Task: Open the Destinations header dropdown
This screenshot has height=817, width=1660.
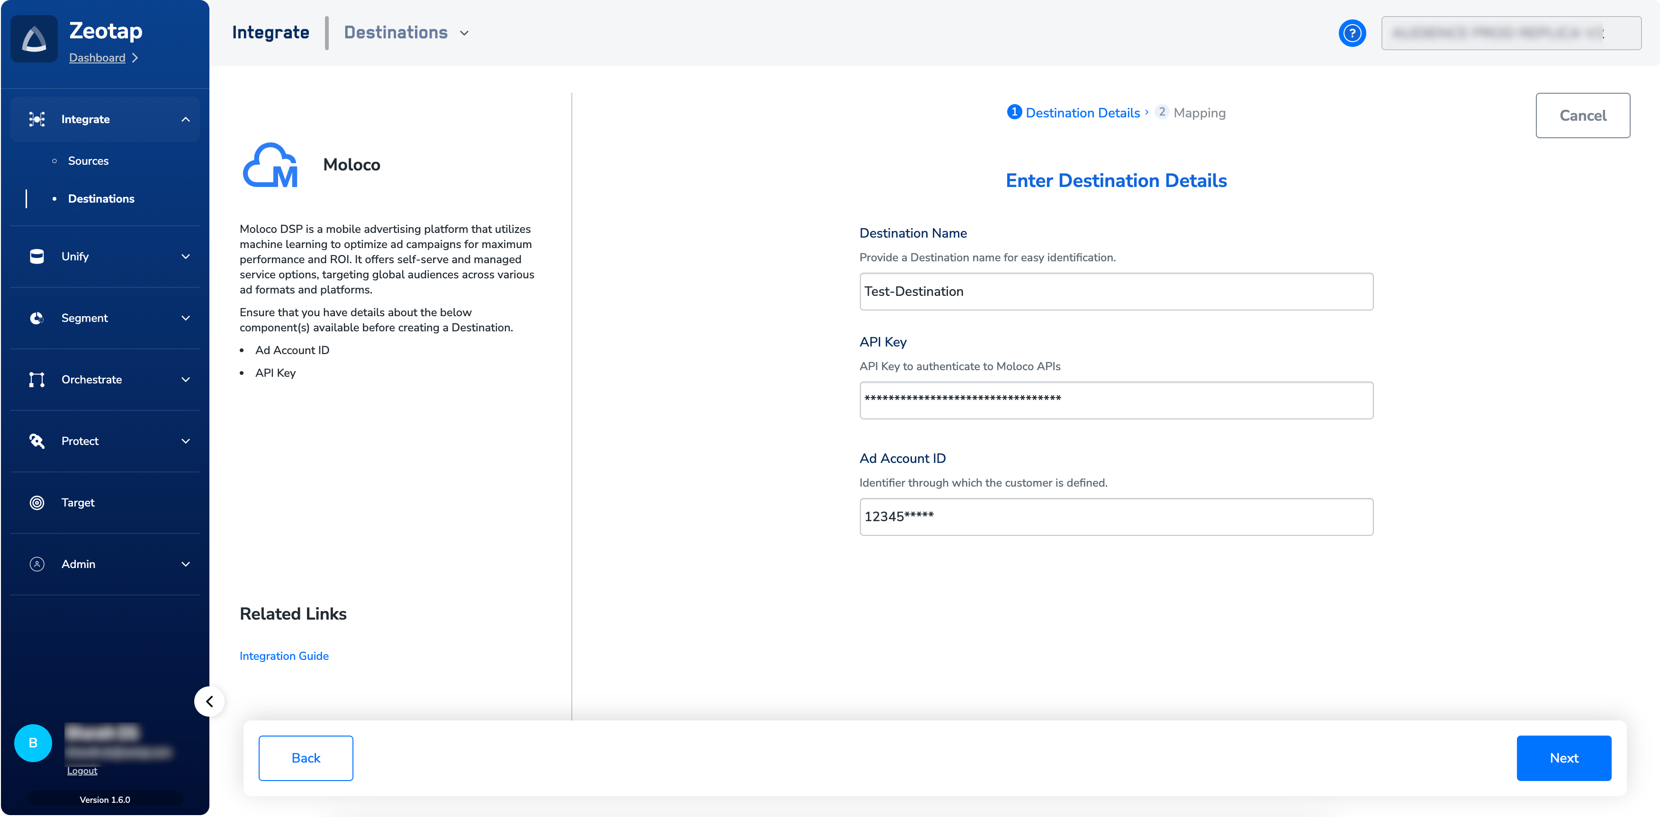Action: (x=464, y=33)
